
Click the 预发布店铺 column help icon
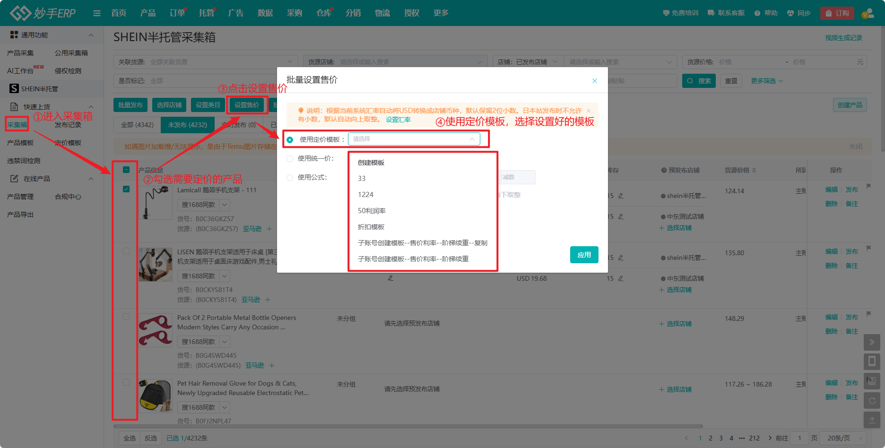(x=664, y=170)
